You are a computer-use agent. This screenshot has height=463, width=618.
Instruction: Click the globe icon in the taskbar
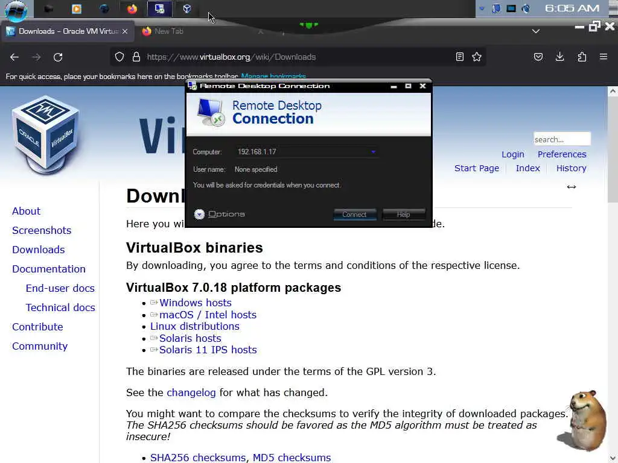(104, 8)
